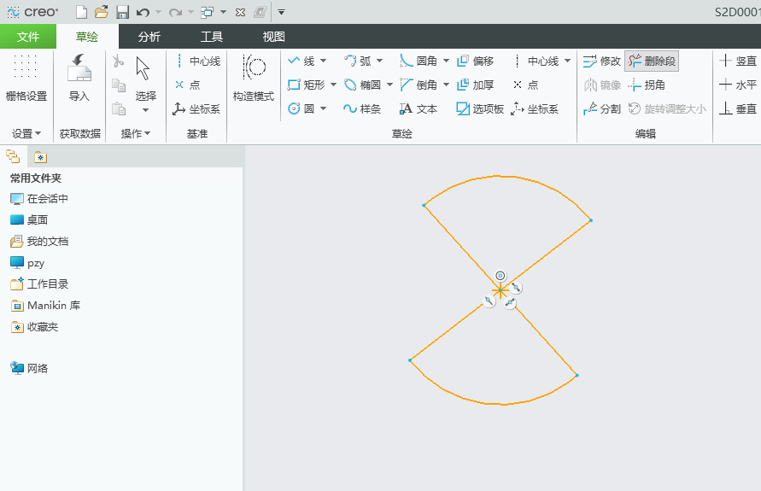Click the coincident constraint icon at sketch center
This screenshot has width=761, height=491.
pyautogui.click(x=501, y=276)
